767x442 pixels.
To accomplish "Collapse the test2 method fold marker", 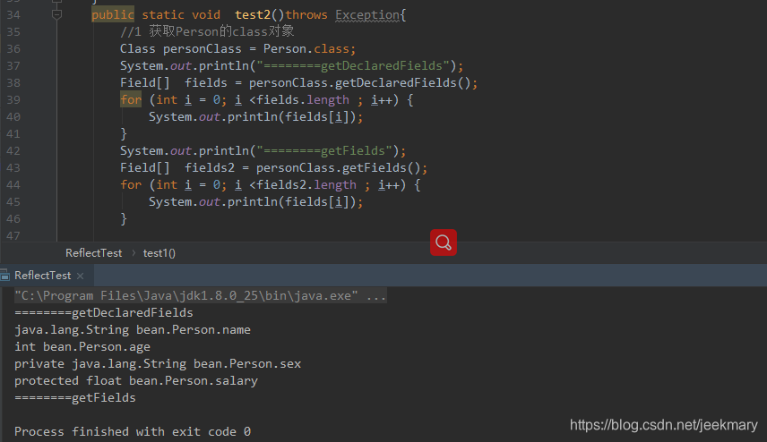I will coord(56,14).
